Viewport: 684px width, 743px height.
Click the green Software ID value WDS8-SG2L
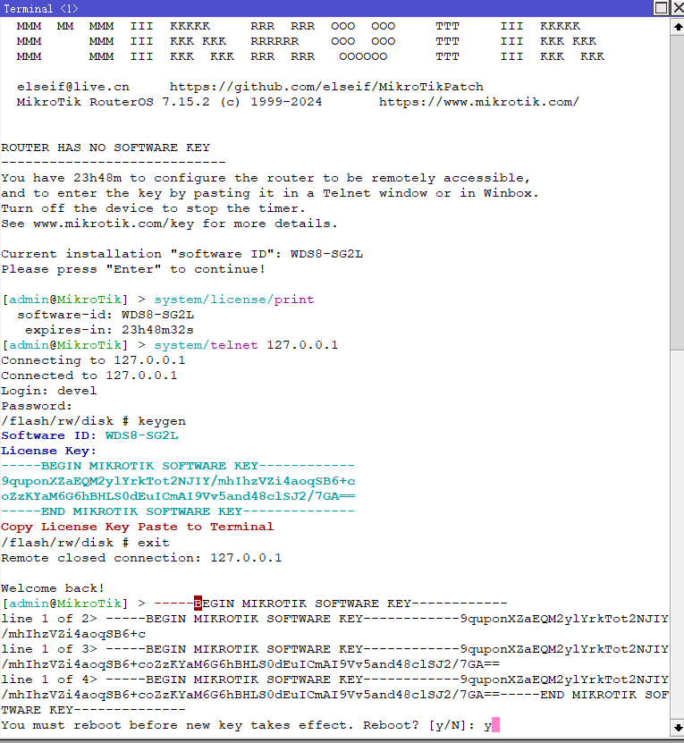142,436
